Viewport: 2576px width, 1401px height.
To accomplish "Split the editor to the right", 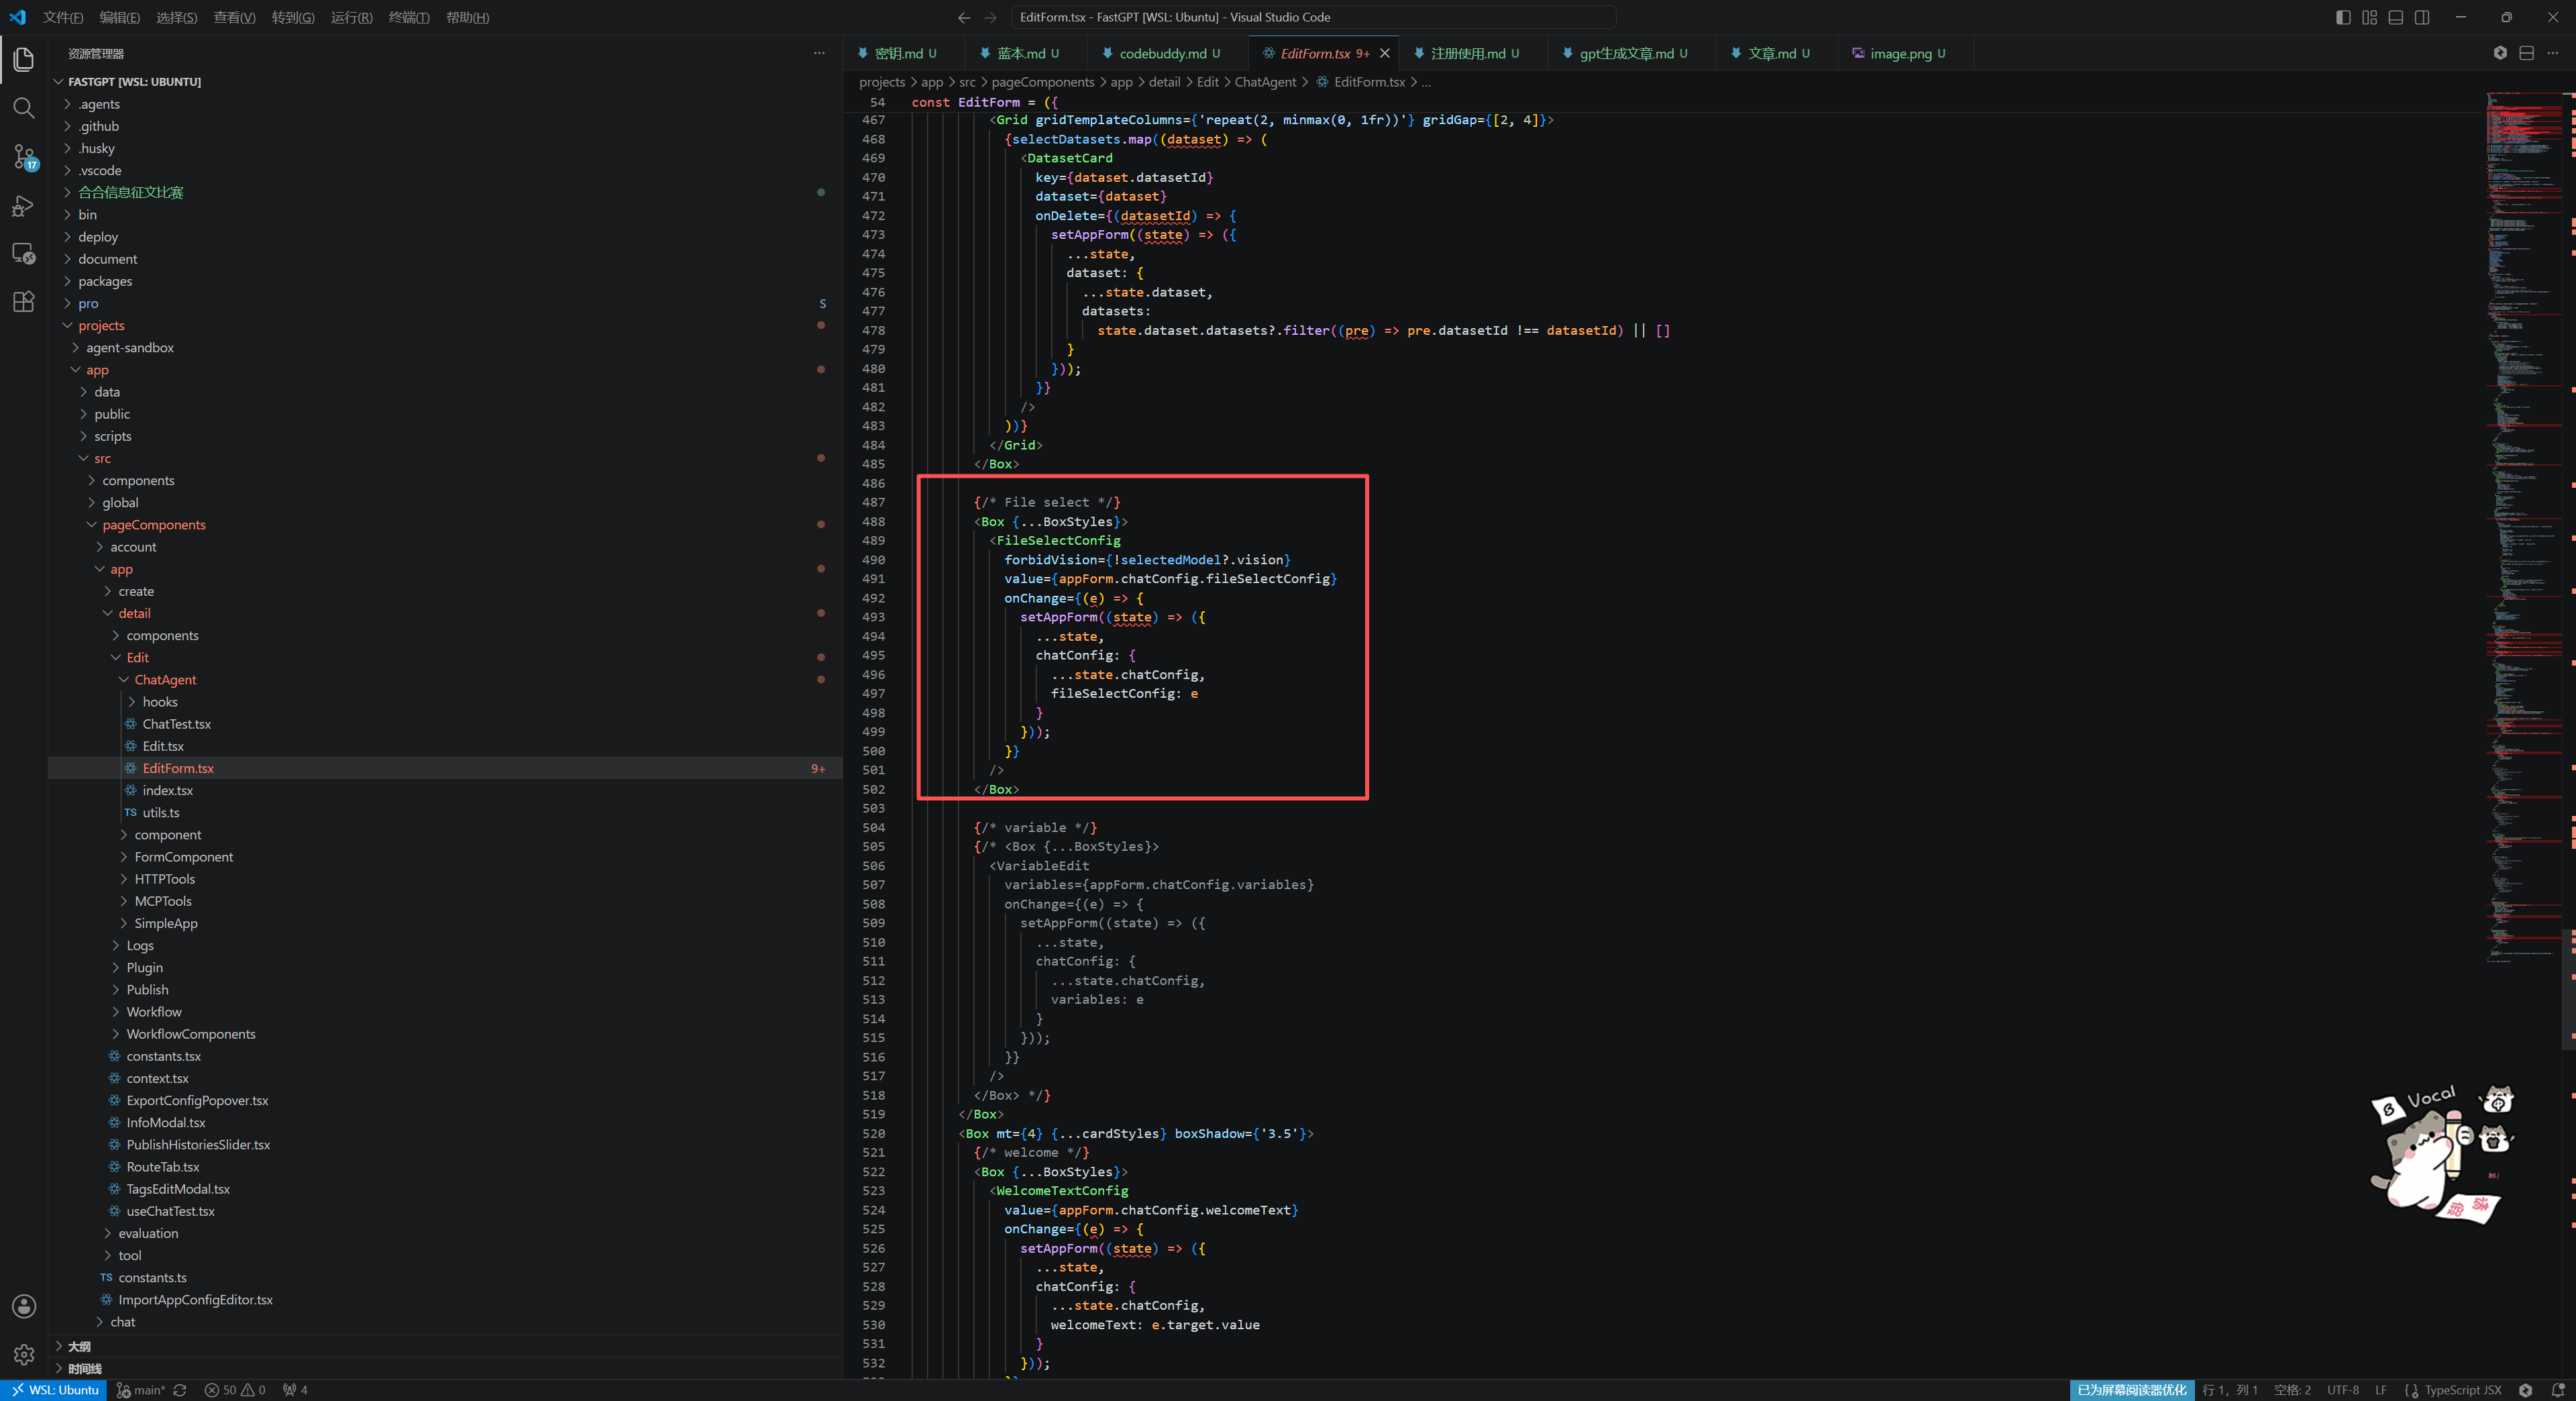I will click(x=2526, y=53).
